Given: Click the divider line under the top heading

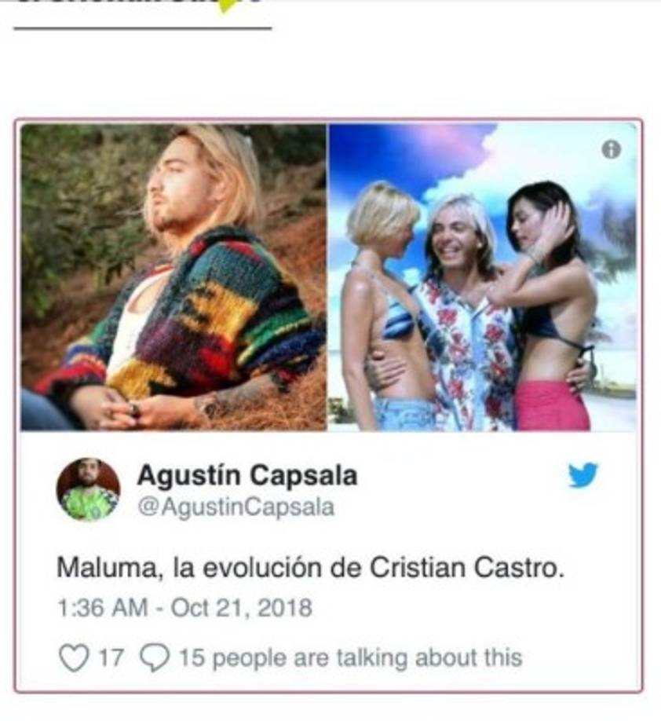Looking at the screenshot, I should [143, 28].
